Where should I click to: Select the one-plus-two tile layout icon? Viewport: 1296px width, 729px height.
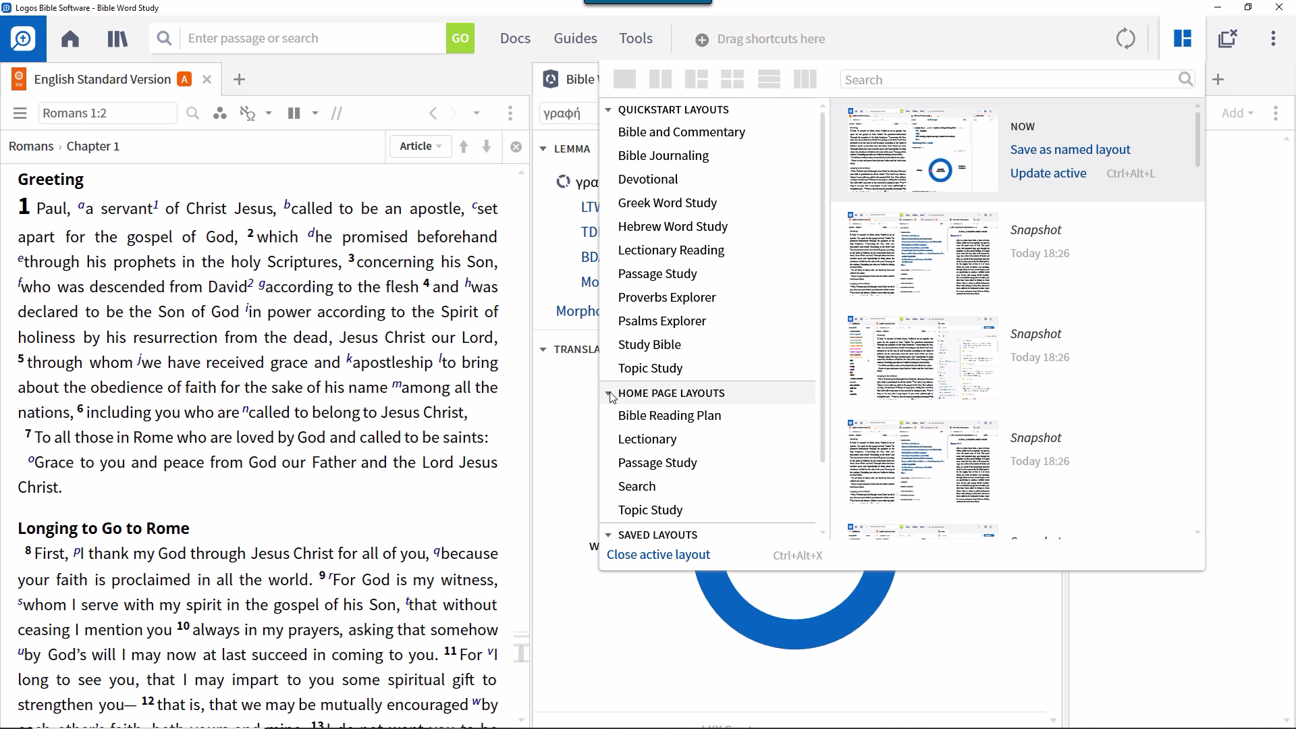pyautogui.click(x=696, y=80)
